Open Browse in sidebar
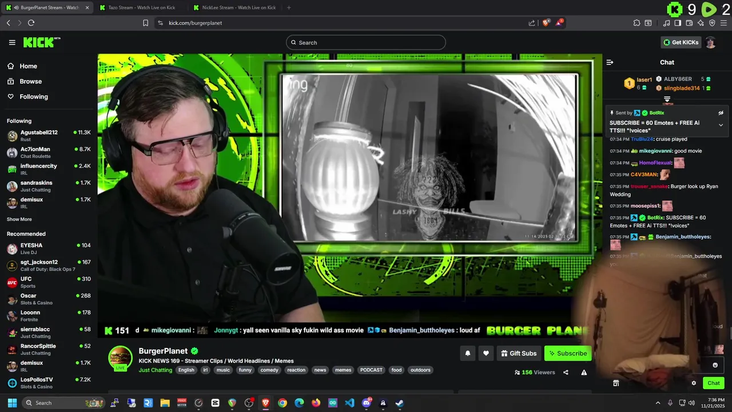 tap(24, 81)
